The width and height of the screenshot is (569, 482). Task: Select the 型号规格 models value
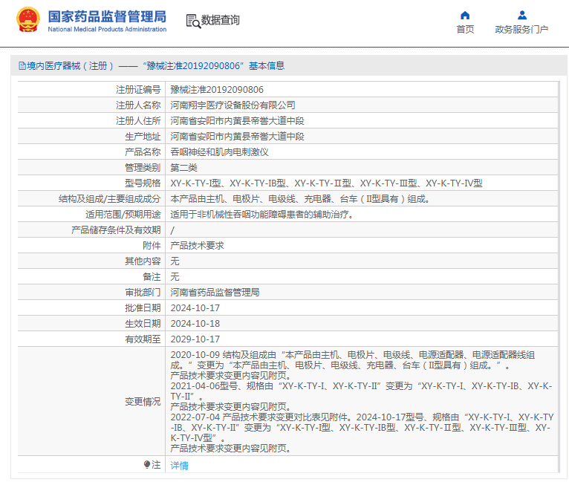pyautogui.click(x=326, y=183)
